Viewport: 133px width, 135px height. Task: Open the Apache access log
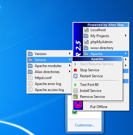point(49,90)
